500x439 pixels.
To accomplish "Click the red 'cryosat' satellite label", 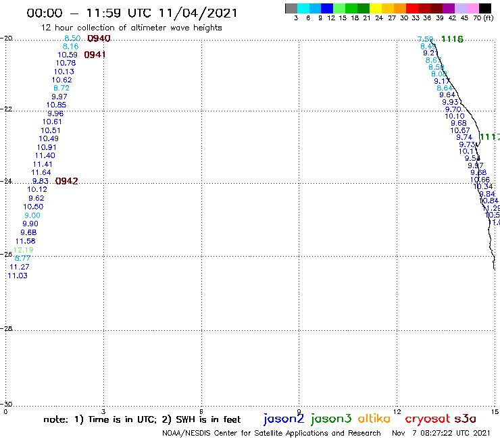I will coord(427,419).
